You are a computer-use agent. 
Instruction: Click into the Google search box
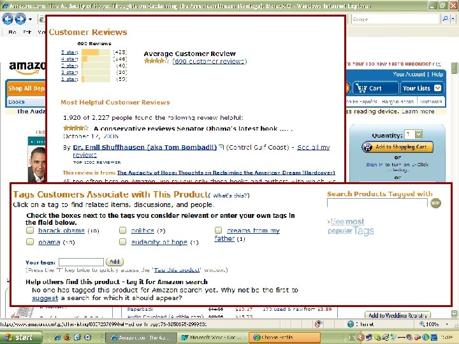(x=395, y=19)
